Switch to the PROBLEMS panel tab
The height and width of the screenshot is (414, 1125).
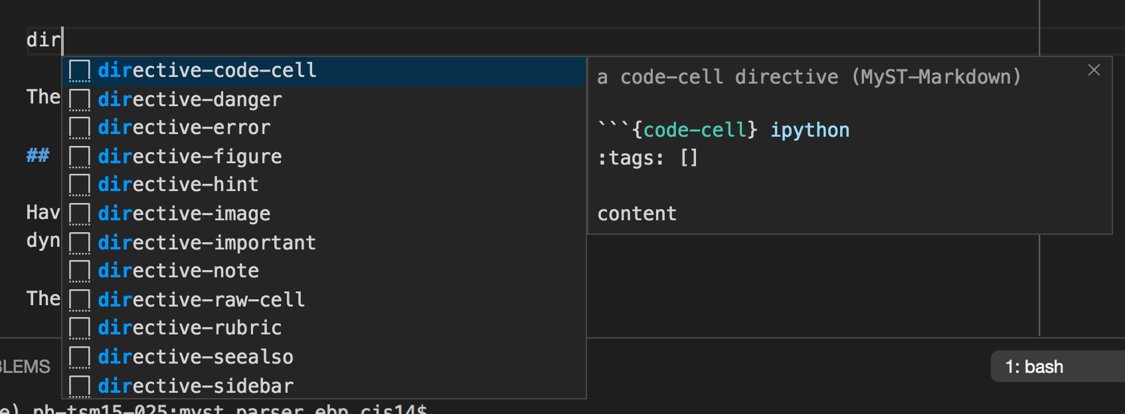pos(27,366)
